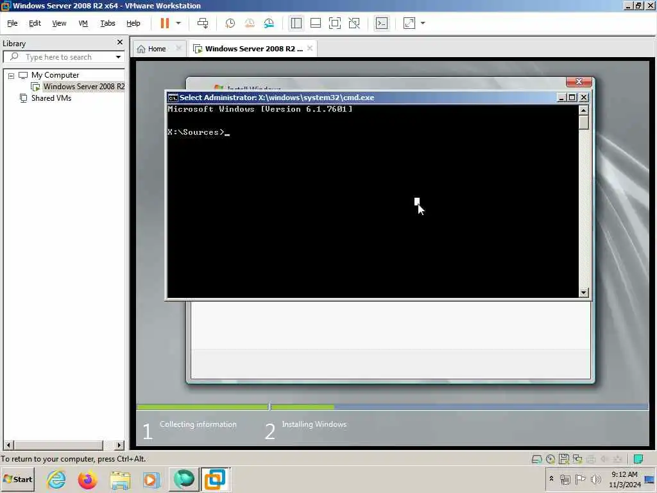
Task: Switch to full screen mode
Action: click(x=335, y=23)
